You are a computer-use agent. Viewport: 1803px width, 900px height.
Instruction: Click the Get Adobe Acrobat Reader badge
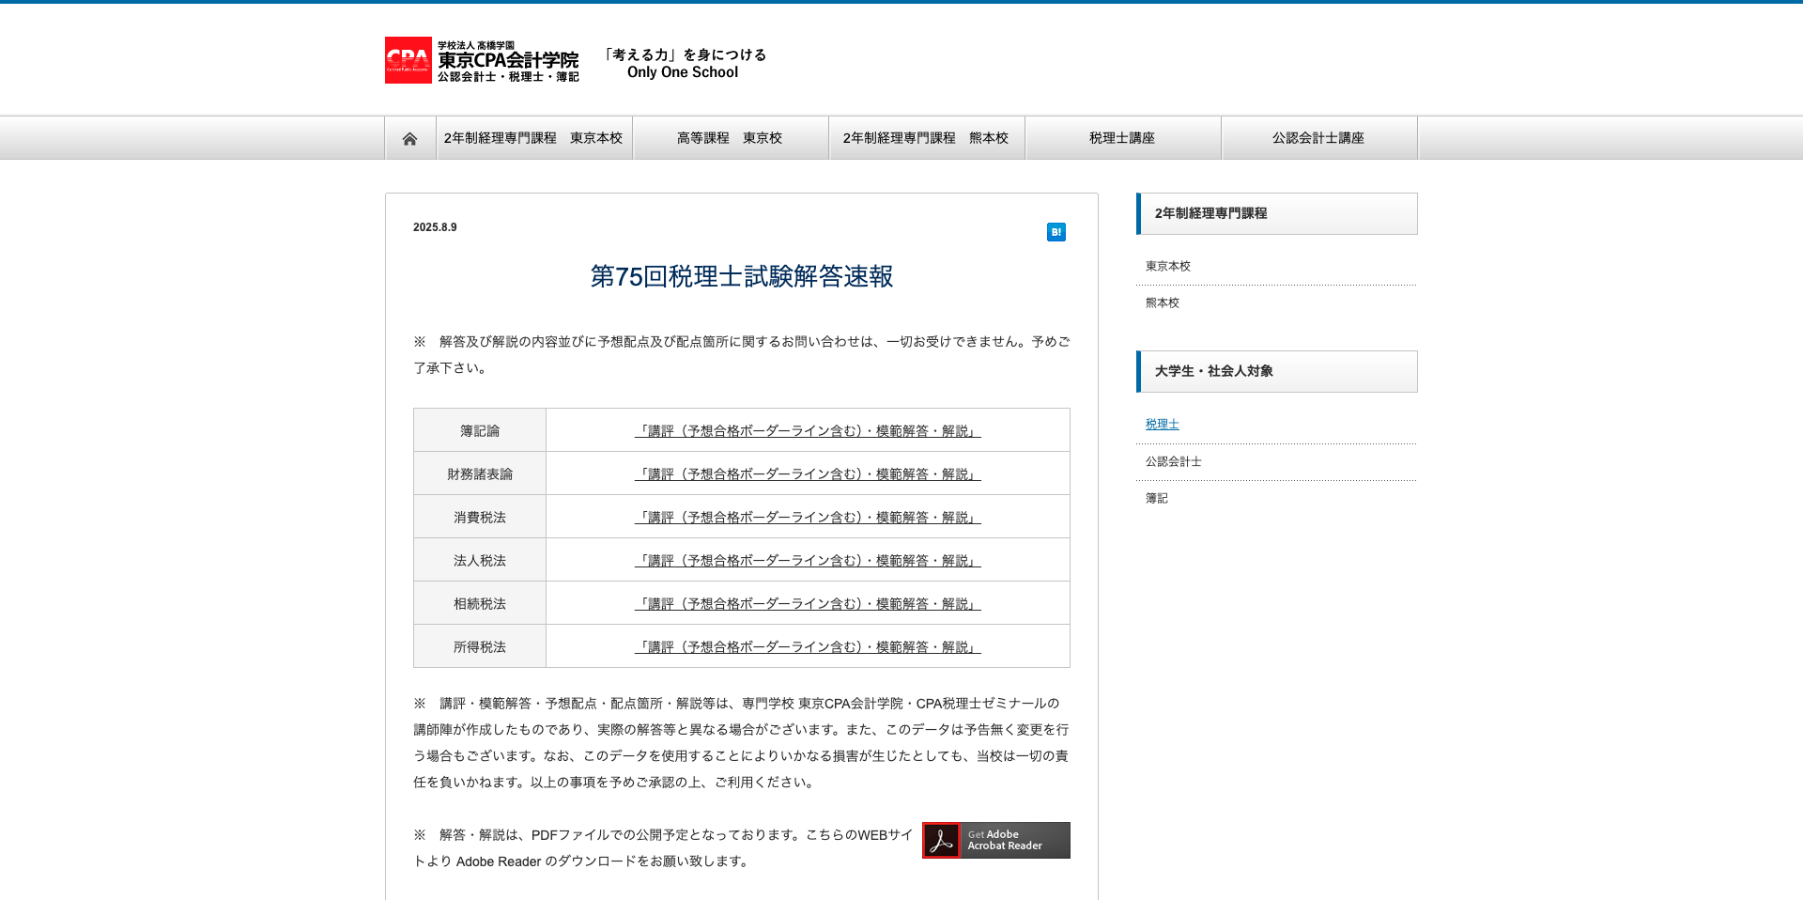[x=996, y=840]
